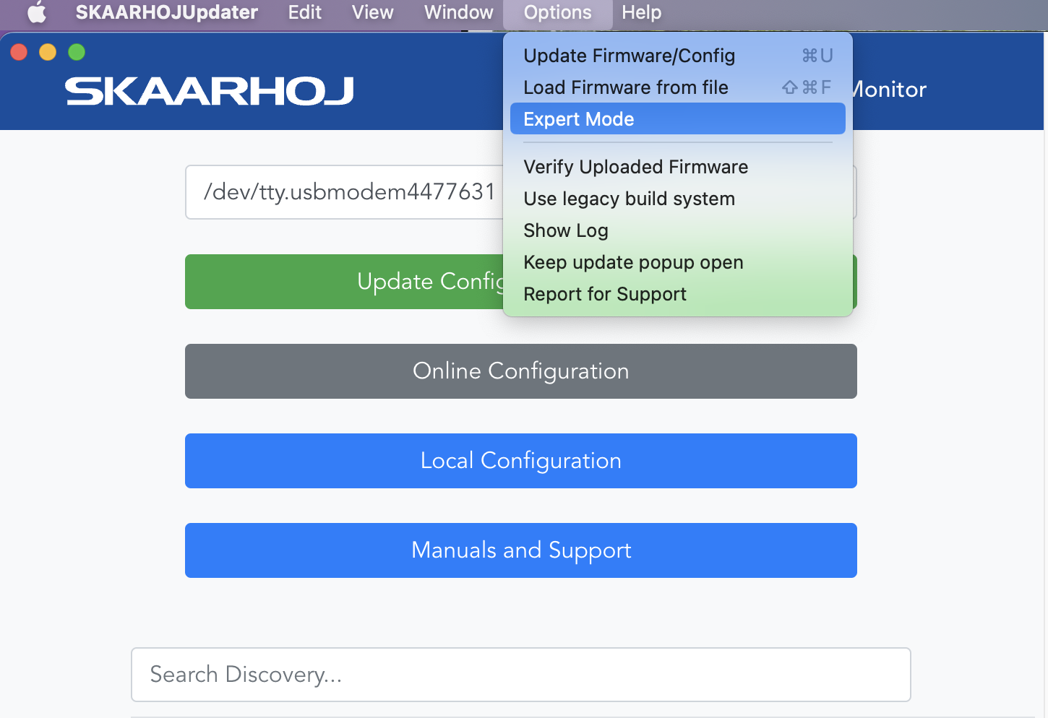Open Online Configuration
This screenshot has height=718, width=1048.
(x=521, y=371)
